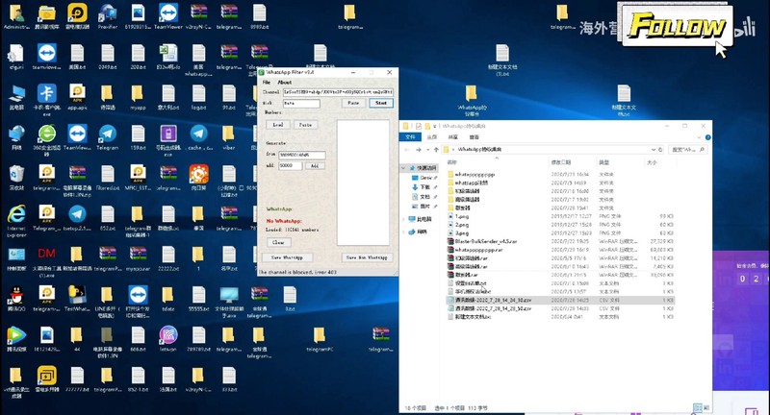The height and width of the screenshot is (415, 770).
Task: Expand the This PC tree node
Action: (x=404, y=219)
